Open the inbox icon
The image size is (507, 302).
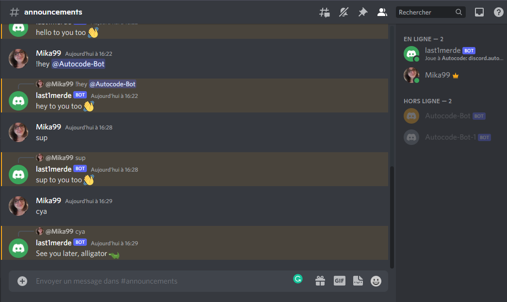pos(479,12)
